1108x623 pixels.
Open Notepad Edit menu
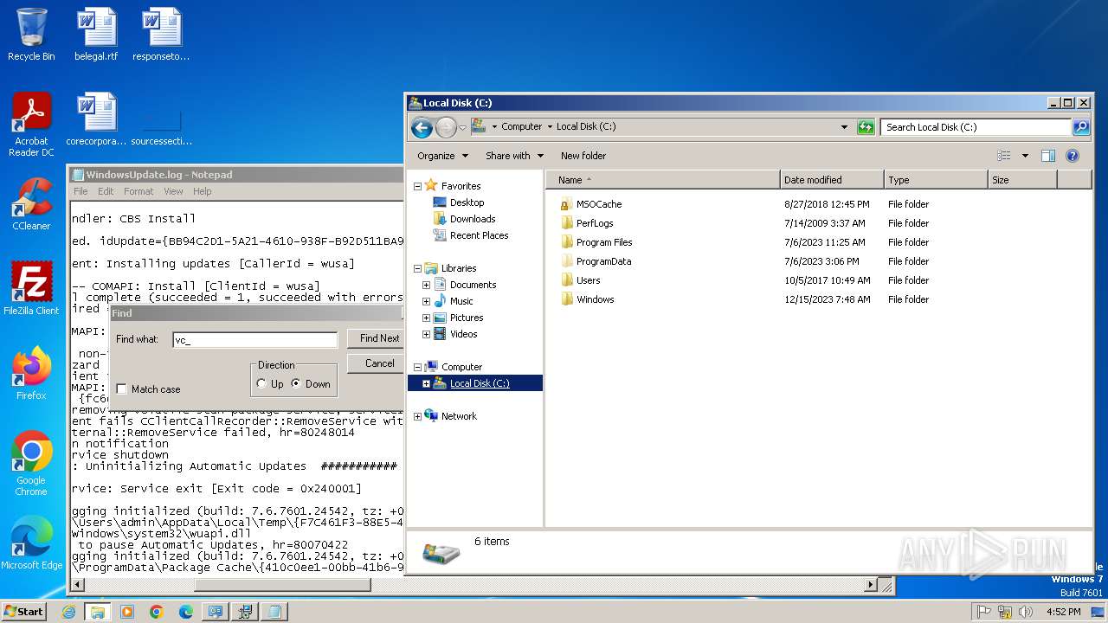pyautogui.click(x=106, y=191)
